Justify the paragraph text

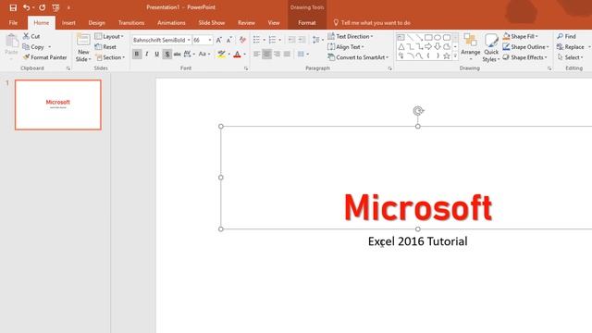tap(287, 54)
